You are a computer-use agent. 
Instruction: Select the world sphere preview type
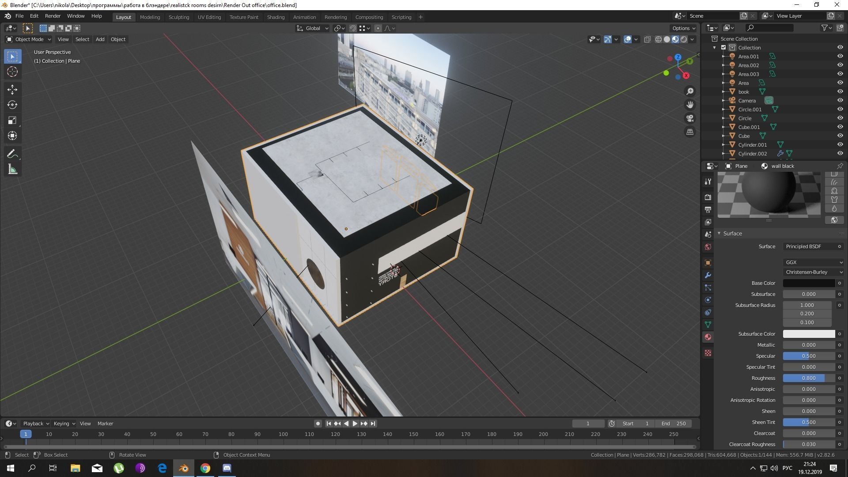pos(834,220)
